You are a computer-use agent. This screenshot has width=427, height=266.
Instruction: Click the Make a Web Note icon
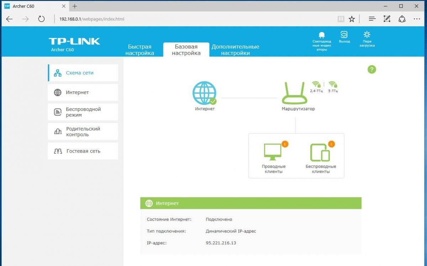[387, 19]
